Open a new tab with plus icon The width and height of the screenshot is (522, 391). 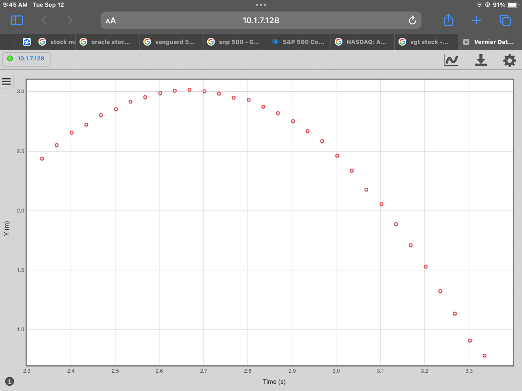(476, 20)
